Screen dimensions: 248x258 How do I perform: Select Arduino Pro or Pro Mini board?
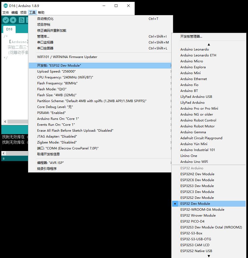209,109
